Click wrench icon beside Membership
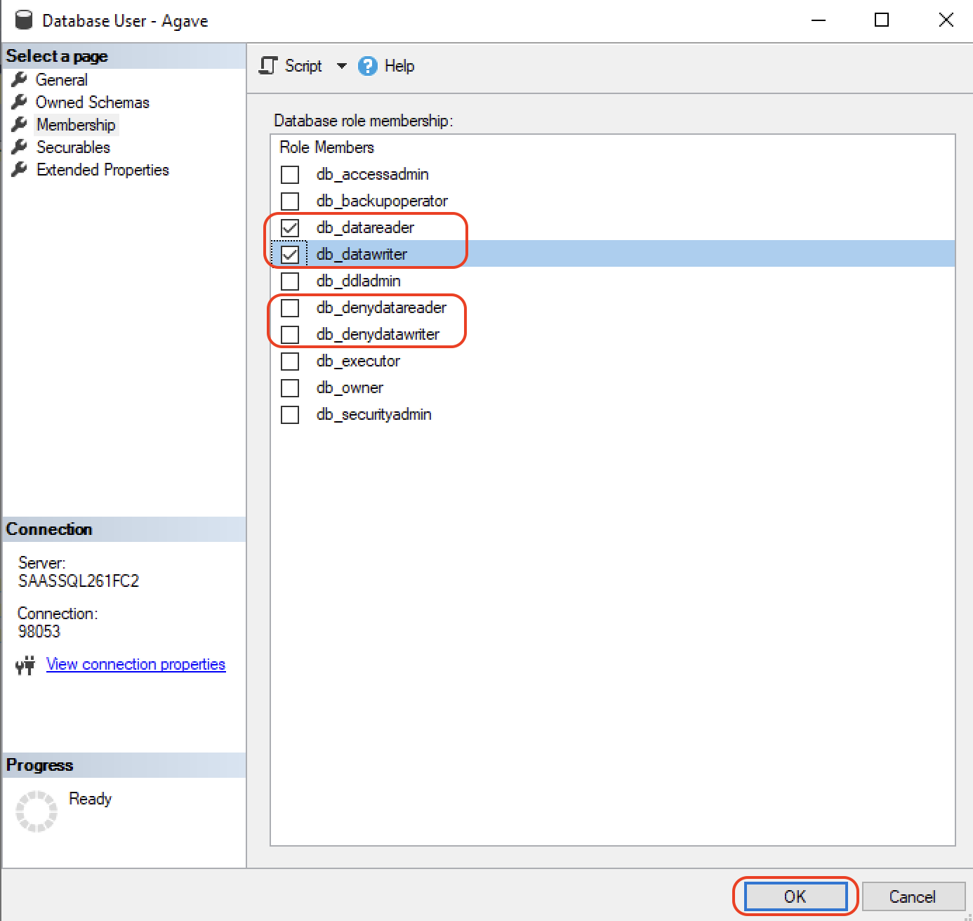Viewport: 973px width, 921px height. [x=20, y=124]
